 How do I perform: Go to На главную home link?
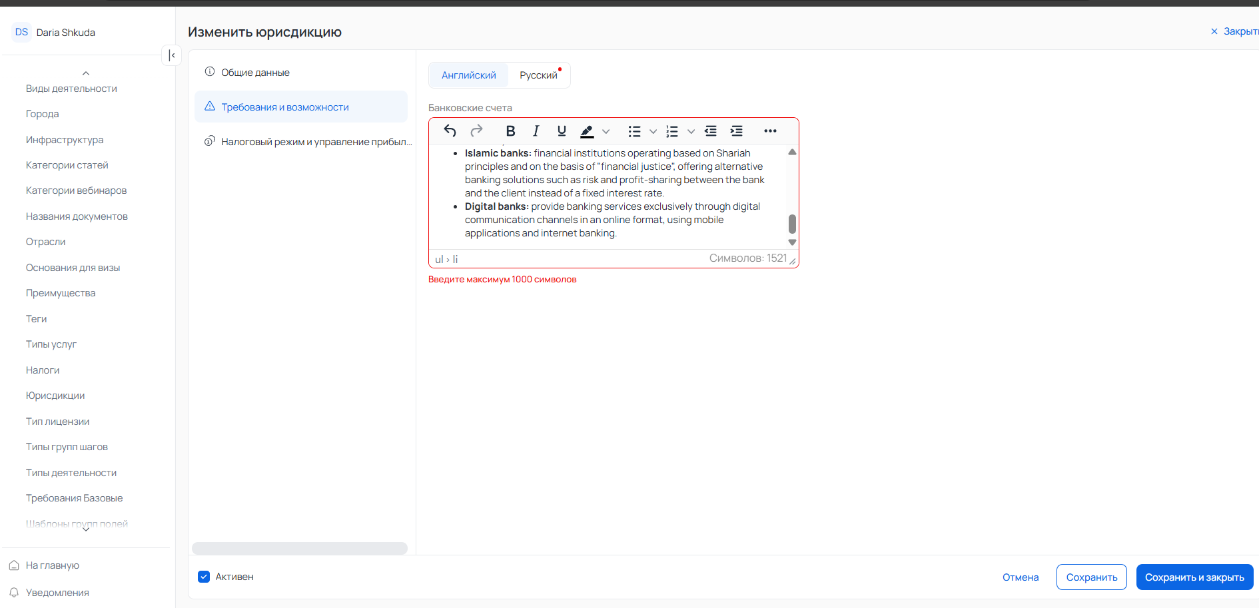[x=53, y=565]
